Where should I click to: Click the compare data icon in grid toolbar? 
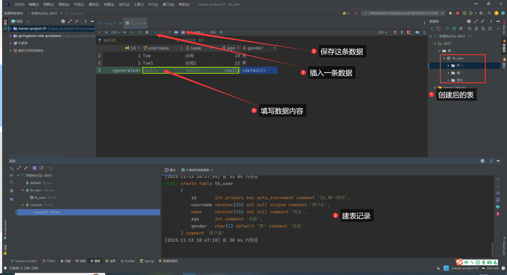[x=409, y=32]
